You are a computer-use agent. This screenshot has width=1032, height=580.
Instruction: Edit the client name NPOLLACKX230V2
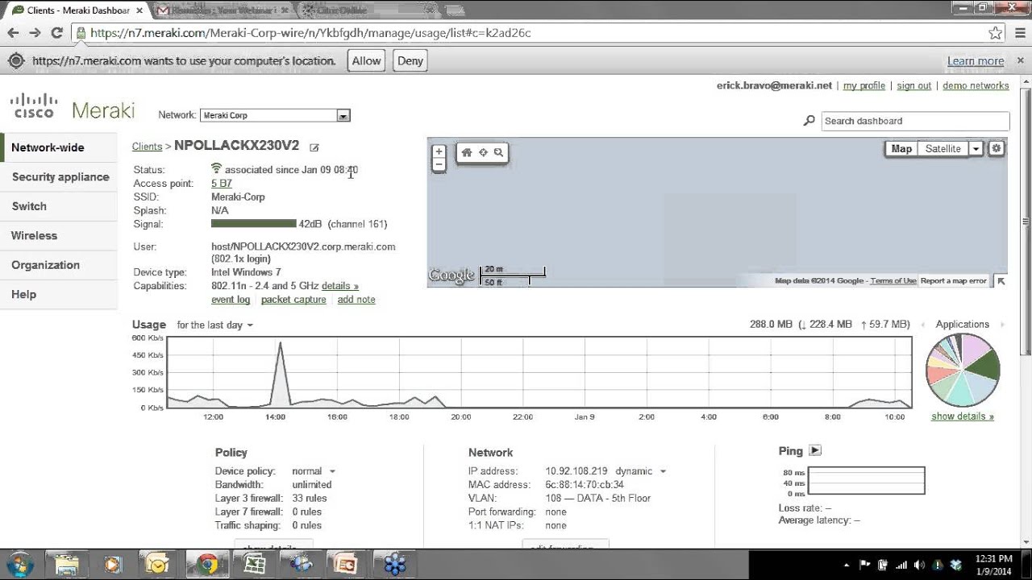point(314,147)
